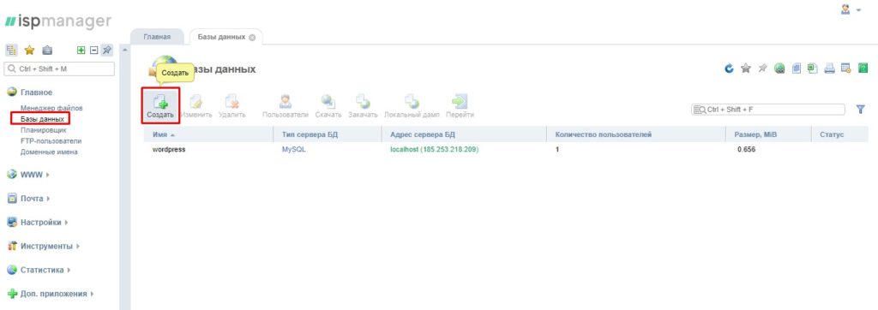This screenshot has height=310, width=878.
Task: Open Менеджер файлов in sidebar
Action: click(x=51, y=108)
